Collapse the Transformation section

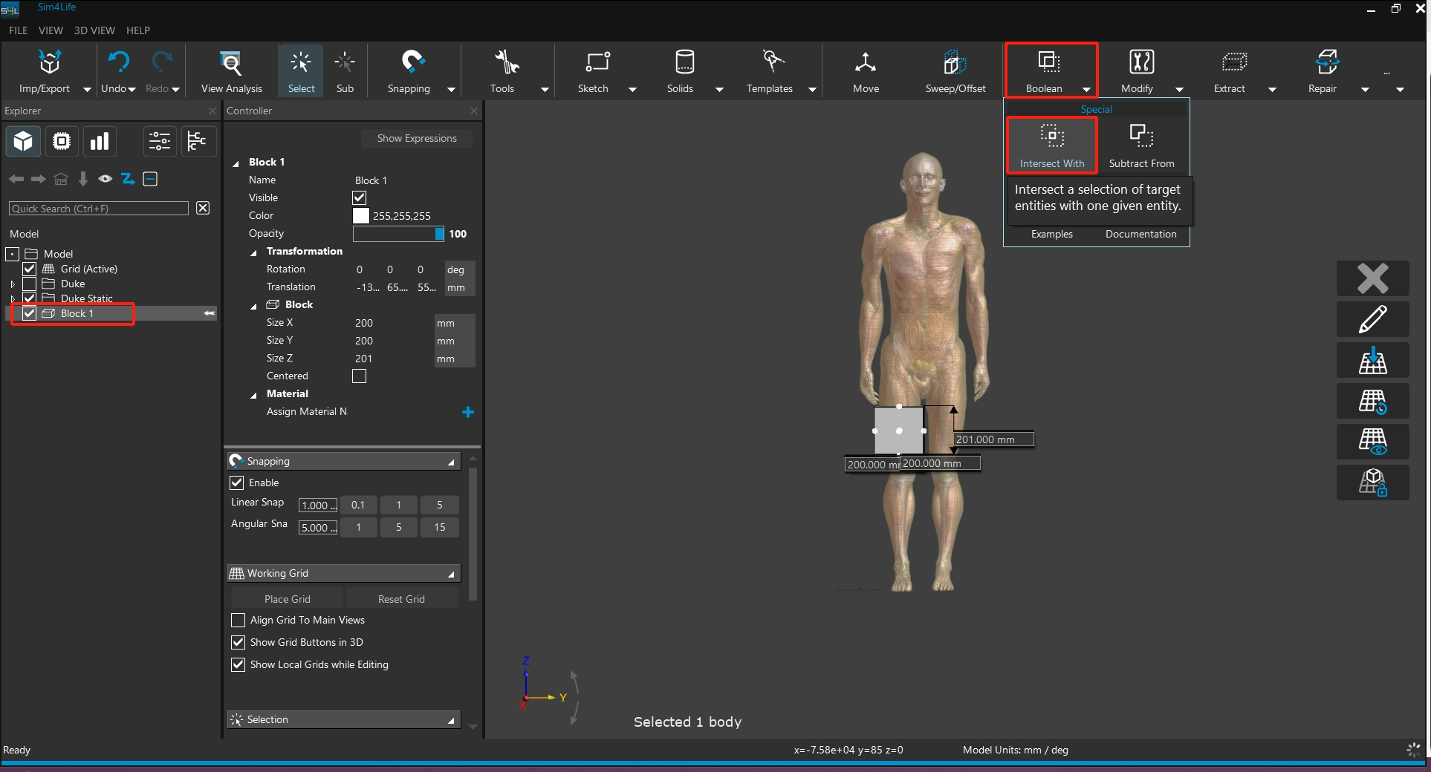tap(254, 252)
